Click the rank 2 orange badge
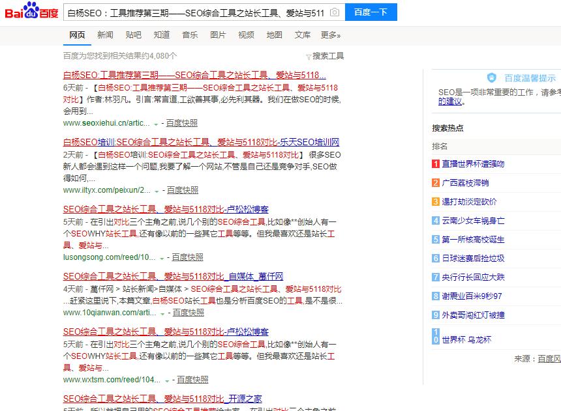Screen dimensions: 561x411 (435, 183)
